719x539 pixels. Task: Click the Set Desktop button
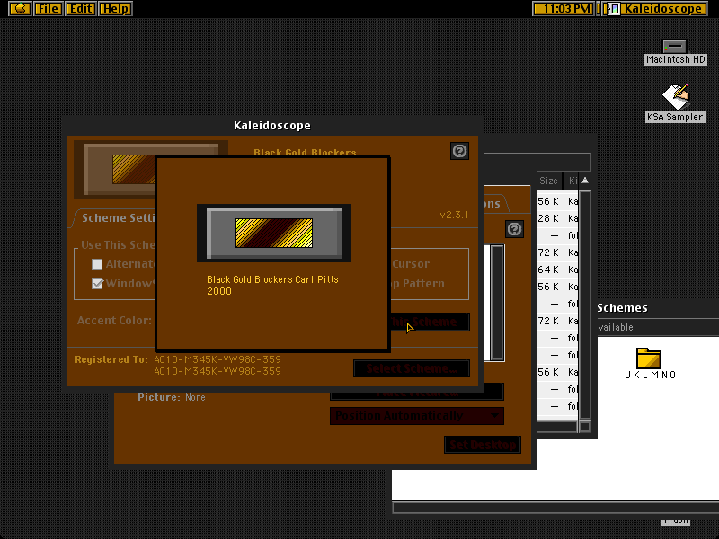pyautogui.click(x=483, y=445)
